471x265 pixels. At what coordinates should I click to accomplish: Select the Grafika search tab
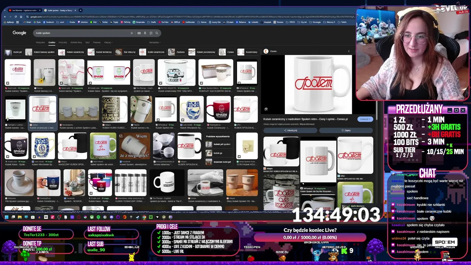point(52,42)
